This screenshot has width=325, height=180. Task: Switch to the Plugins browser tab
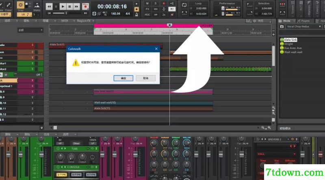305,21
